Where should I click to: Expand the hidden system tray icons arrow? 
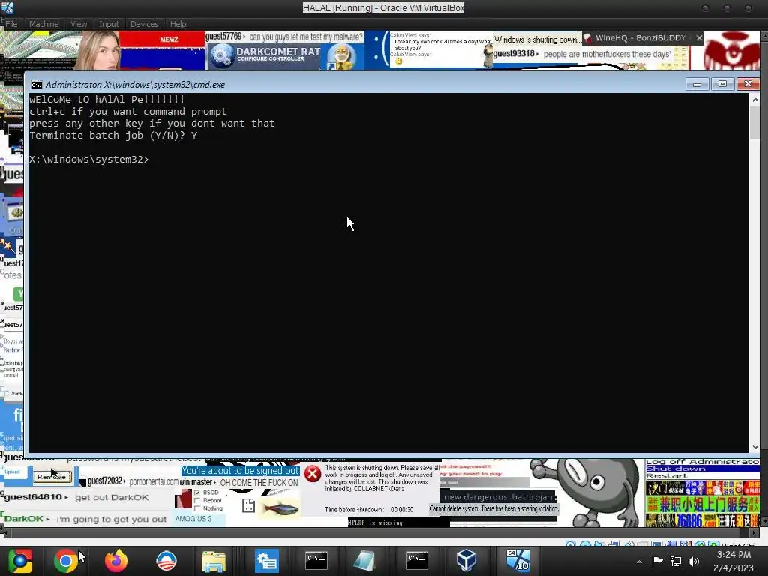pos(639,562)
